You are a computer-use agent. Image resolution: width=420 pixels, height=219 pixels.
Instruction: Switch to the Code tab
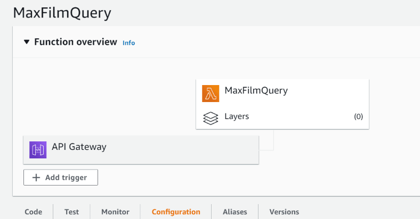(33, 212)
